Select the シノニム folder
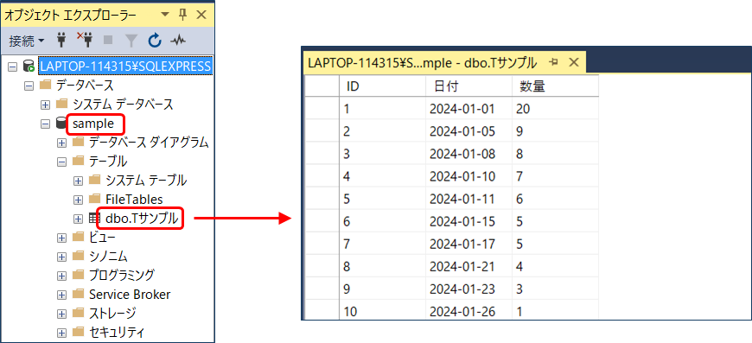The image size is (752, 343). point(108,257)
